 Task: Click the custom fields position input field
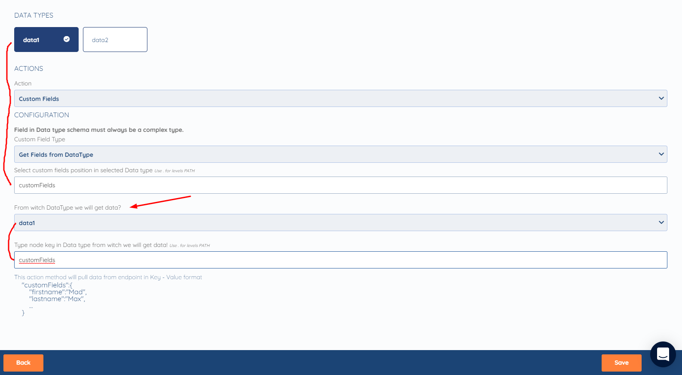340,185
